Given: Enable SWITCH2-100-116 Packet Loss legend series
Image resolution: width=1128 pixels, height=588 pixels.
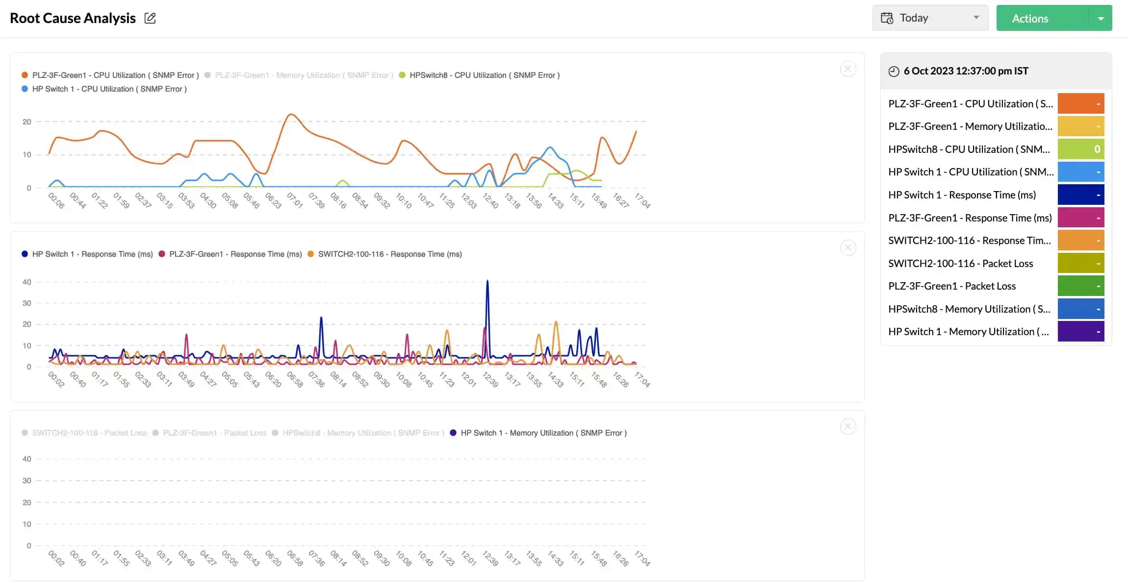Looking at the screenshot, I should click(89, 433).
